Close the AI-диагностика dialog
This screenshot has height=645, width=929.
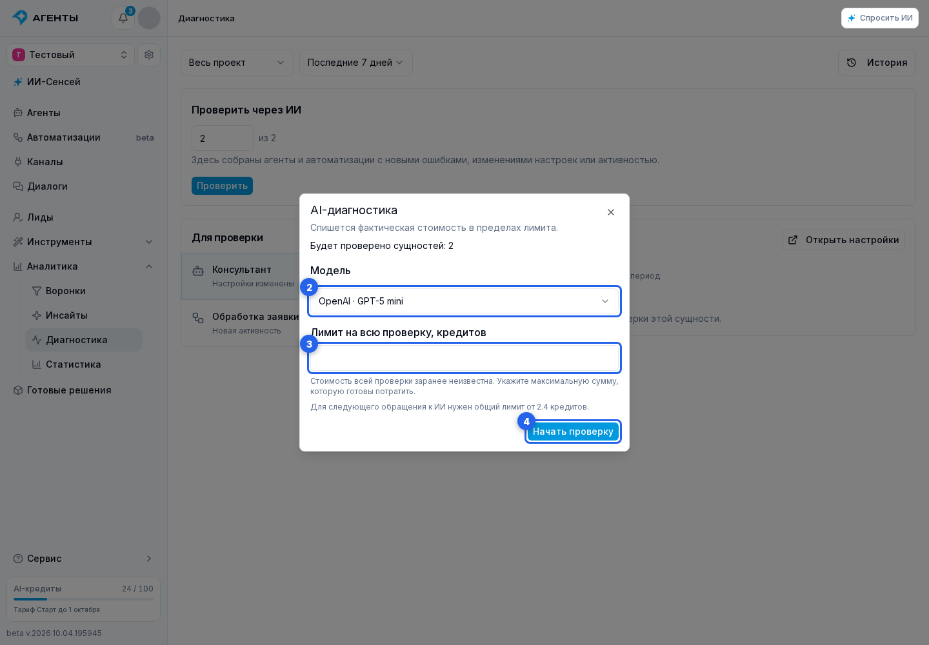point(611,212)
